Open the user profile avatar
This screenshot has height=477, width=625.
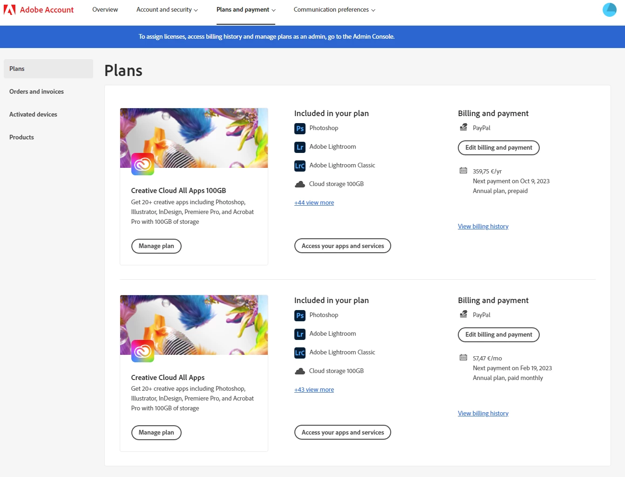pos(609,9)
